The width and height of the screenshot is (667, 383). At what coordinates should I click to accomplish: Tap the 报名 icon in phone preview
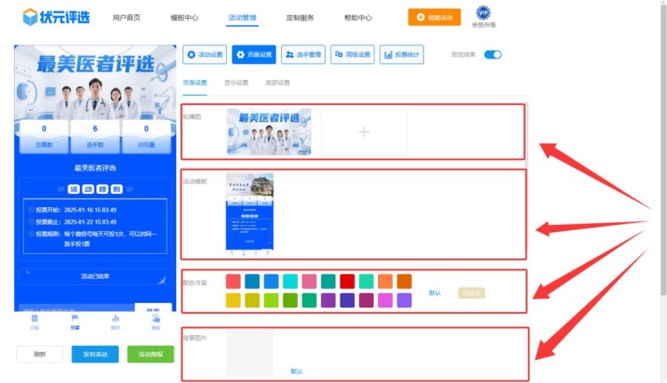tap(156, 321)
